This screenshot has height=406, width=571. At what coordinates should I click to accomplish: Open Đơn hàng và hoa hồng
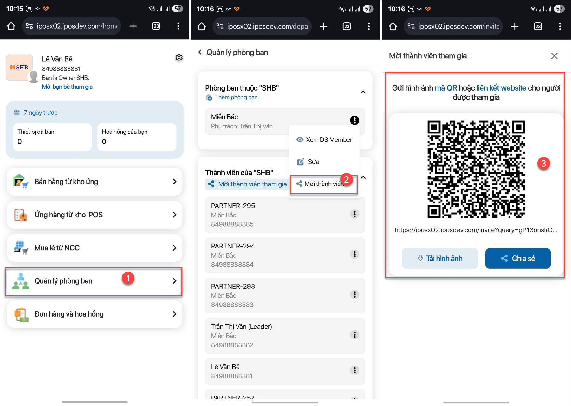tap(94, 314)
